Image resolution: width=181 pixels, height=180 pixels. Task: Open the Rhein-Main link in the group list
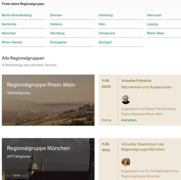click(x=156, y=33)
